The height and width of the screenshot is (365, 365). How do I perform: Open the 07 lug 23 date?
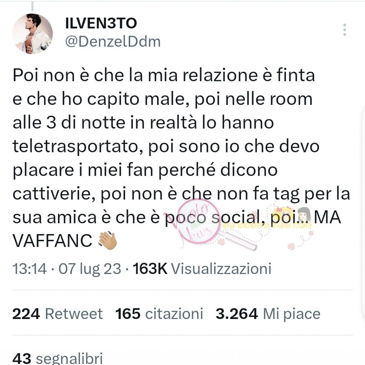pos(90,269)
